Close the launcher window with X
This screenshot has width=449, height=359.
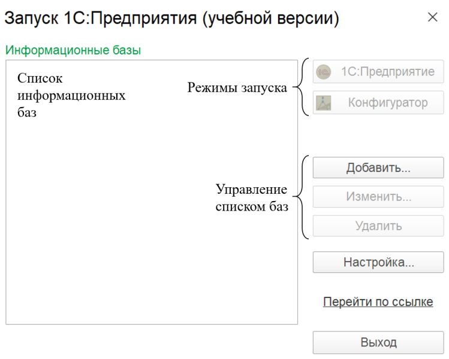tap(432, 17)
